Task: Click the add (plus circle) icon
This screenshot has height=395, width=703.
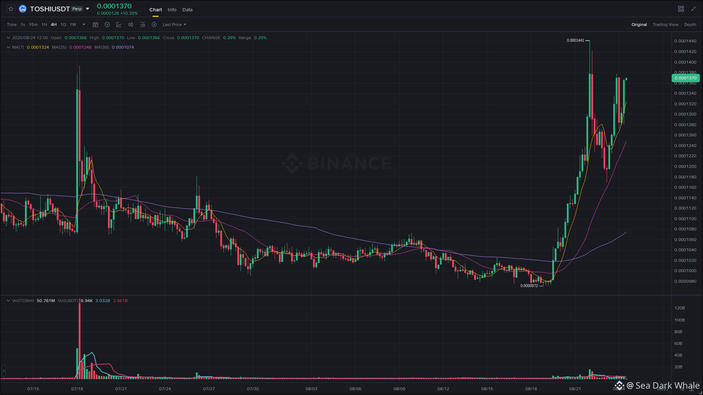Action: coord(107,25)
